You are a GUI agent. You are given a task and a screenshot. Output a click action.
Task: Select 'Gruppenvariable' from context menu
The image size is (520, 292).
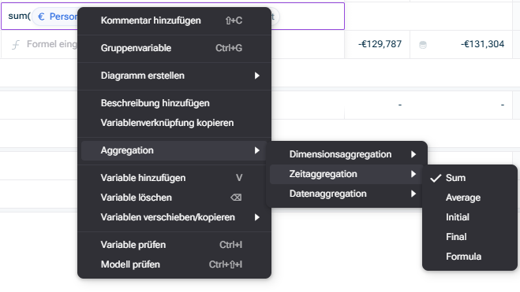(x=174, y=48)
